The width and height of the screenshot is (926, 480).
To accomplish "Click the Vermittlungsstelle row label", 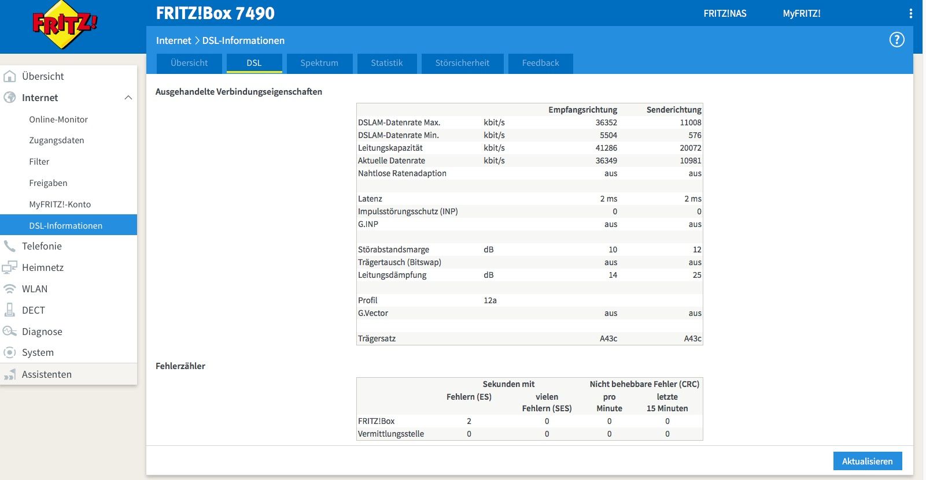I will coord(391,434).
